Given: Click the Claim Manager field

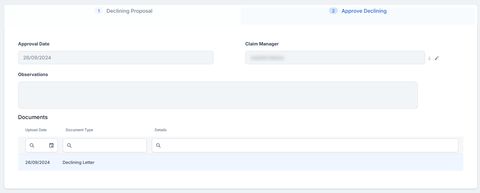Looking at the screenshot, I should [335, 58].
